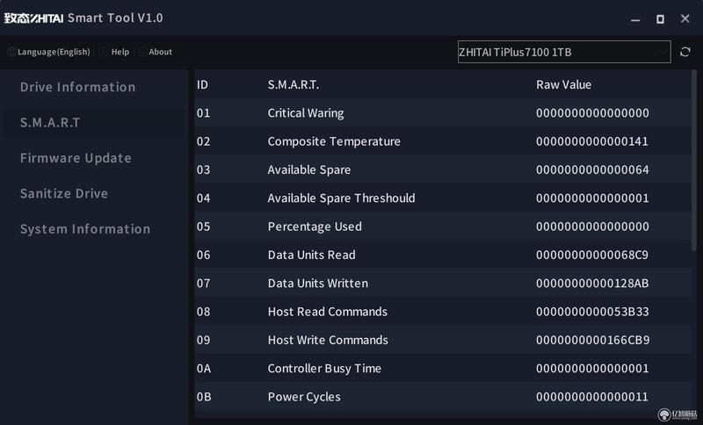The image size is (703, 425).
Task: Open the System Information section
Action: click(x=85, y=229)
